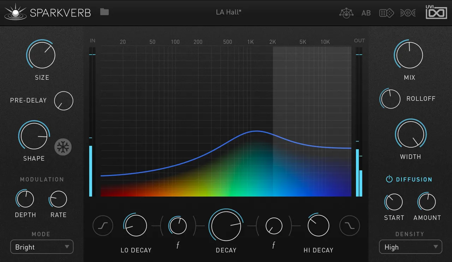
Task: Click the Sparkverb logo icon
Action: [16, 12]
